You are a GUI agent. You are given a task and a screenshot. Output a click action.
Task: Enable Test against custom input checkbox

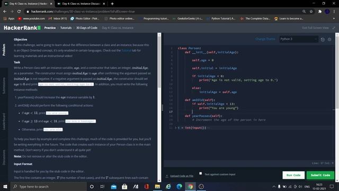pos(201,173)
